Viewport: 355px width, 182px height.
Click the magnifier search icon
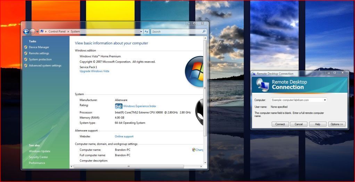204,31
